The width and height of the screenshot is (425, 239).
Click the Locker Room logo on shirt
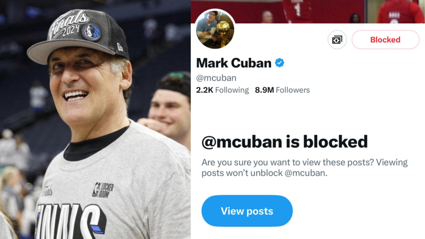[x=103, y=190]
